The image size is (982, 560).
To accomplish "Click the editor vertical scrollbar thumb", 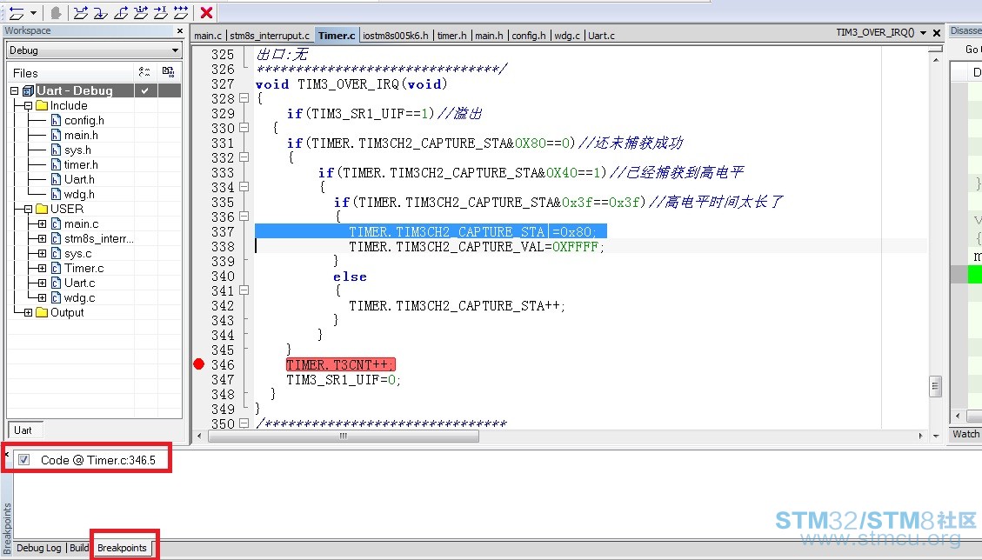I will point(936,386).
